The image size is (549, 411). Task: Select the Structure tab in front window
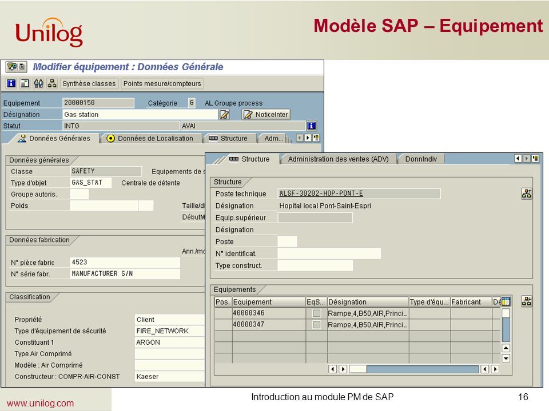[x=250, y=159]
